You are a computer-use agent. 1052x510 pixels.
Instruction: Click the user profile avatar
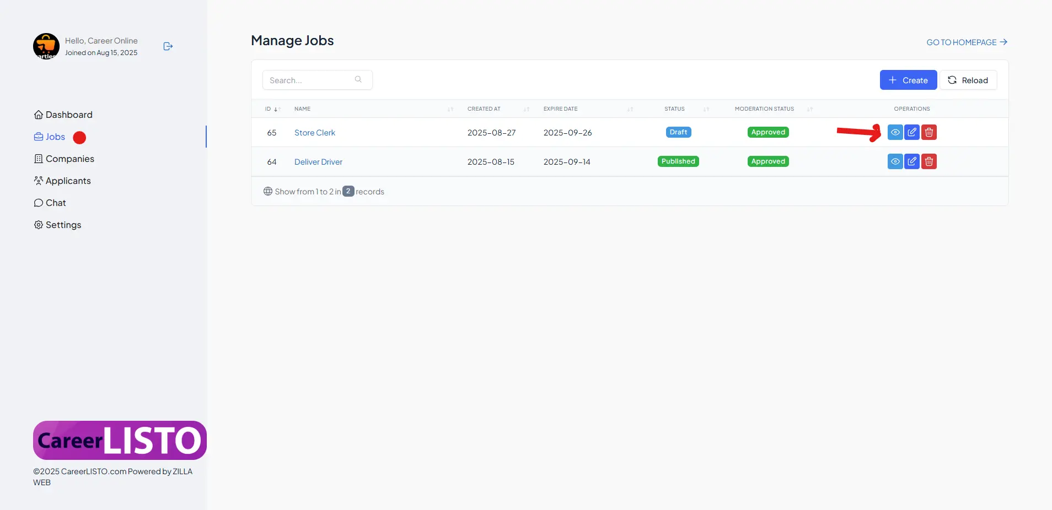46,46
